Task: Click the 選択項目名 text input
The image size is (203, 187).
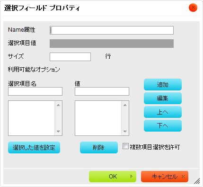Action: coord(35,91)
